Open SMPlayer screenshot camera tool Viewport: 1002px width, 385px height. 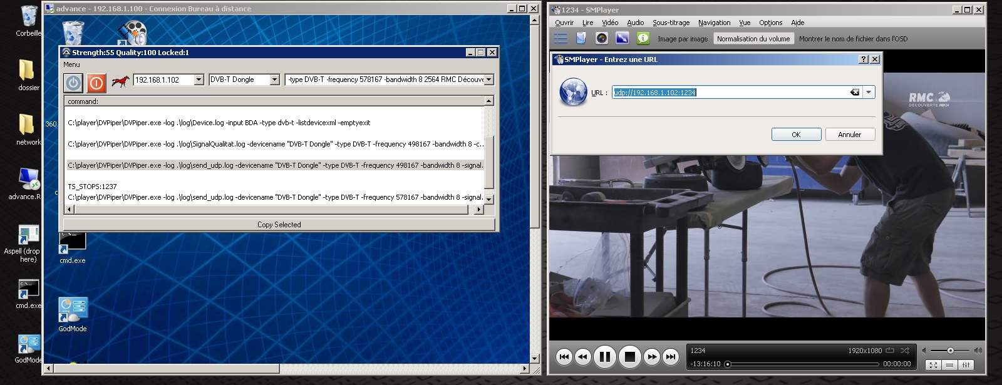click(x=601, y=38)
